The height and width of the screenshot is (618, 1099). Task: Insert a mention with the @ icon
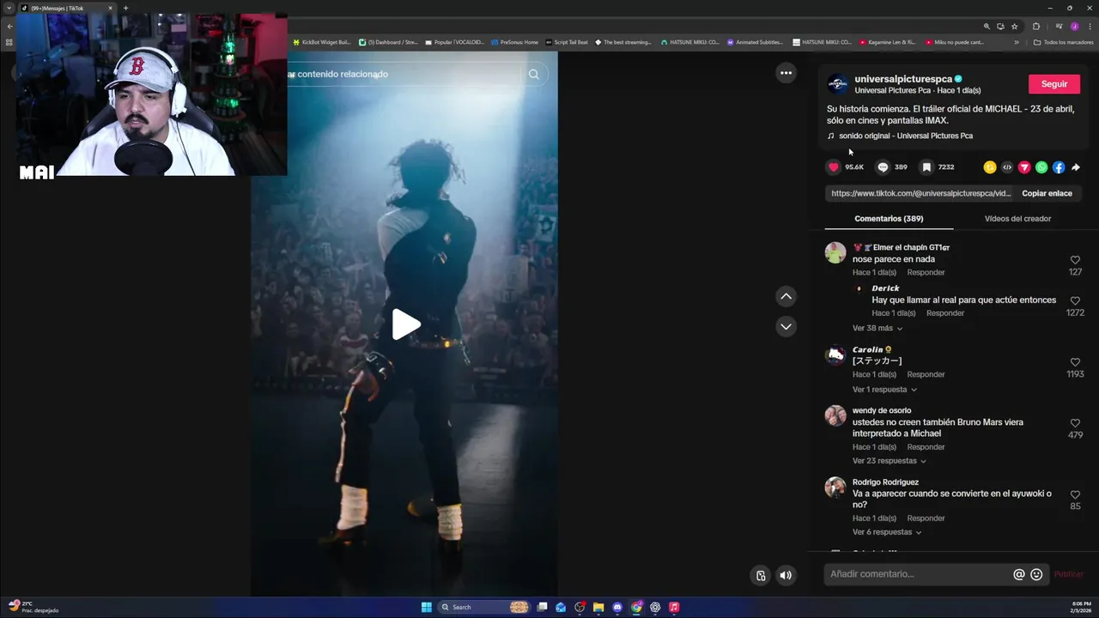tap(1019, 574)
